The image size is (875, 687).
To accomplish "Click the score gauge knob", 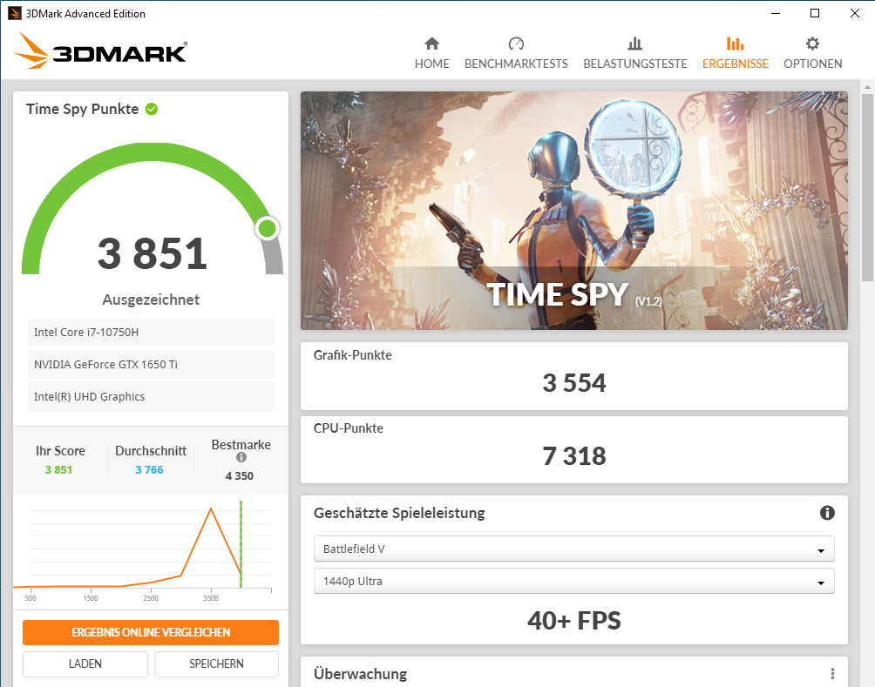I will point(268,228).
